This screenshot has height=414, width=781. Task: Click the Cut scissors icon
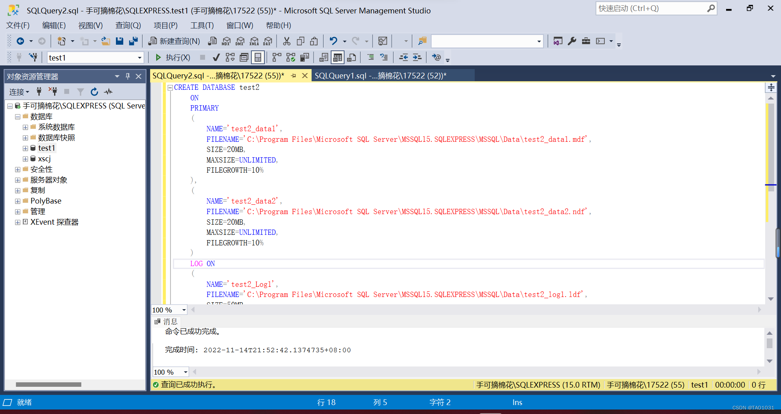coord(287,41)
